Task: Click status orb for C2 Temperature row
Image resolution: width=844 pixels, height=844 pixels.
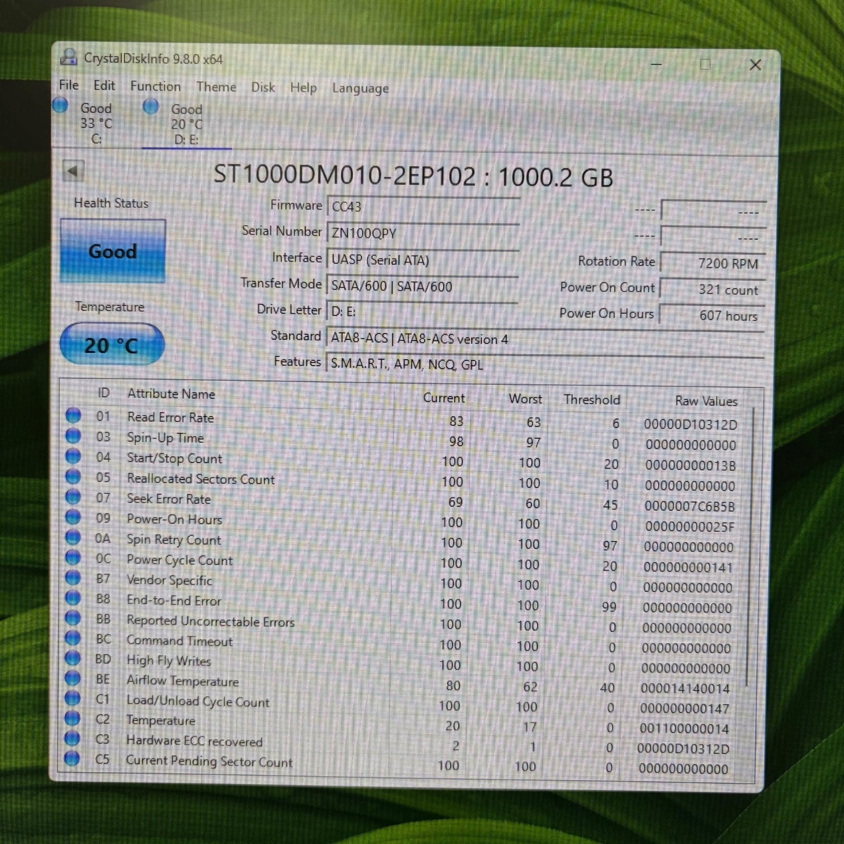Action: [72, 718]
